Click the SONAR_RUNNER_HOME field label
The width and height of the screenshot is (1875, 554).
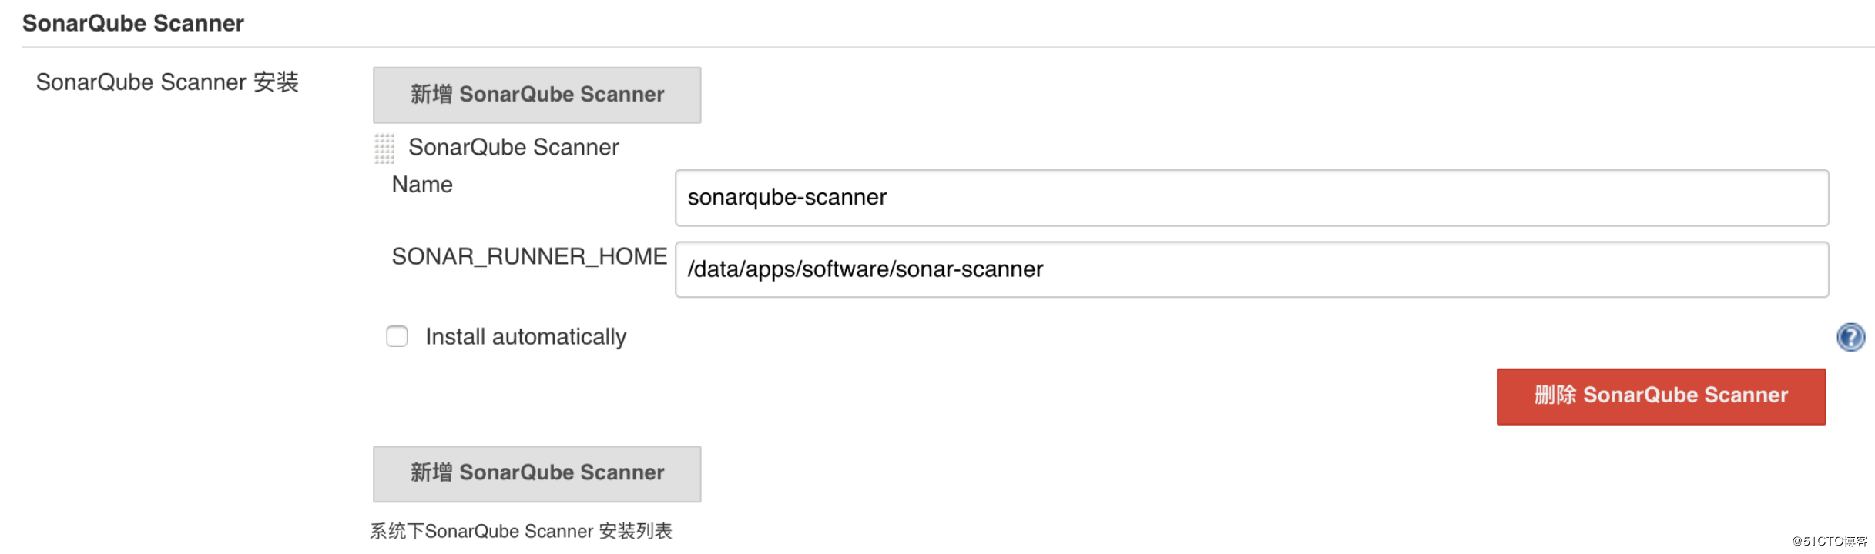point(529,256)
